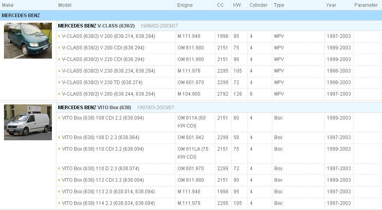Image resolution: width=382 pixels, height=210 pixels.
Task: Click date range 1997/03-2003/07
Action: (x=155, y=108)
